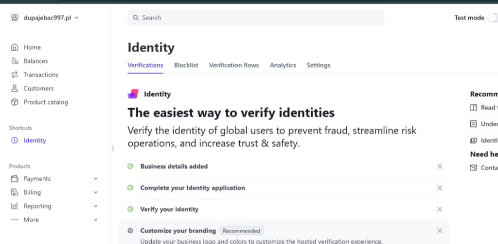Viewport: 498px width, 244px height.
Task: Expand the Reporting menu chevron
Action: [x=96, y=206]
